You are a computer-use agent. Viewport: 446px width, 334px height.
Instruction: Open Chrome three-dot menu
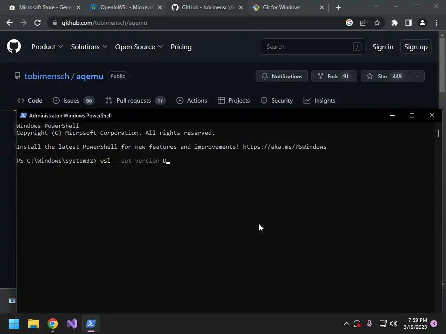click(x=436, y=23)
